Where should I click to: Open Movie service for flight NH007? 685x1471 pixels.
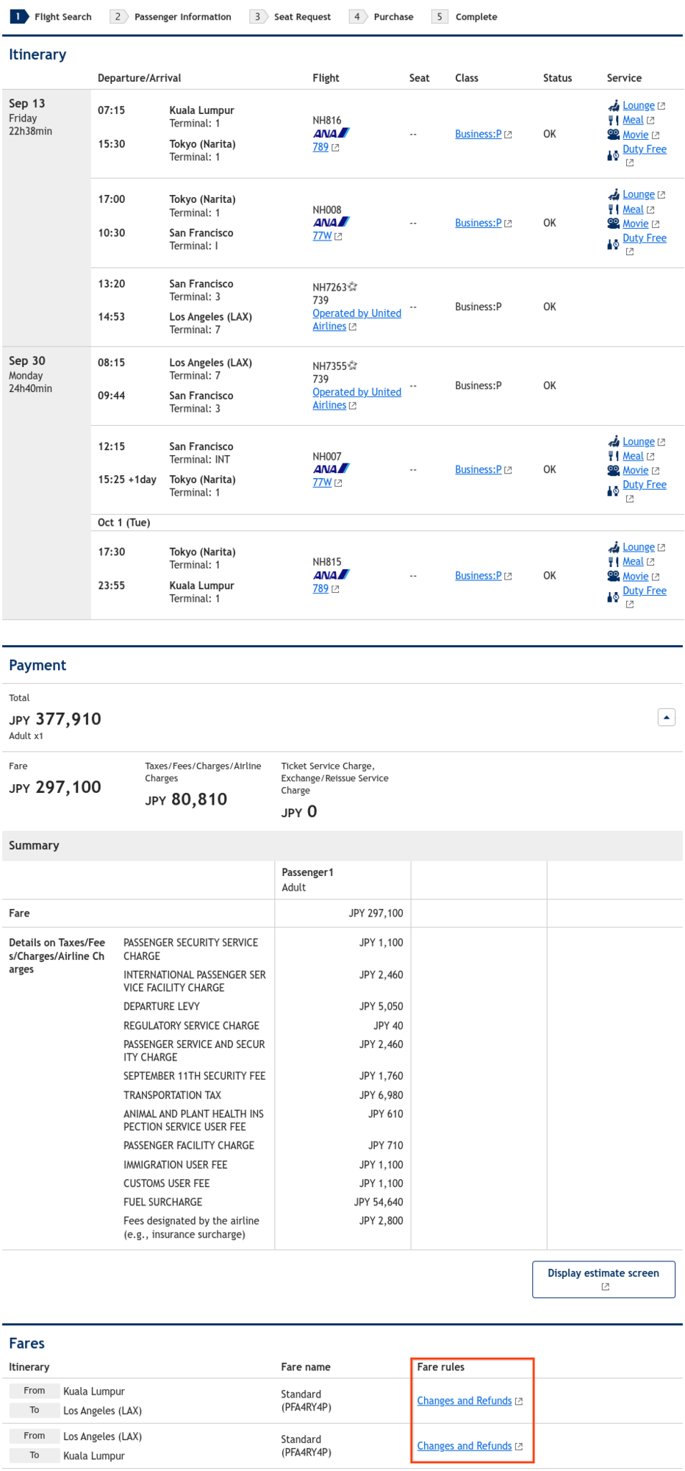[635, 471]
